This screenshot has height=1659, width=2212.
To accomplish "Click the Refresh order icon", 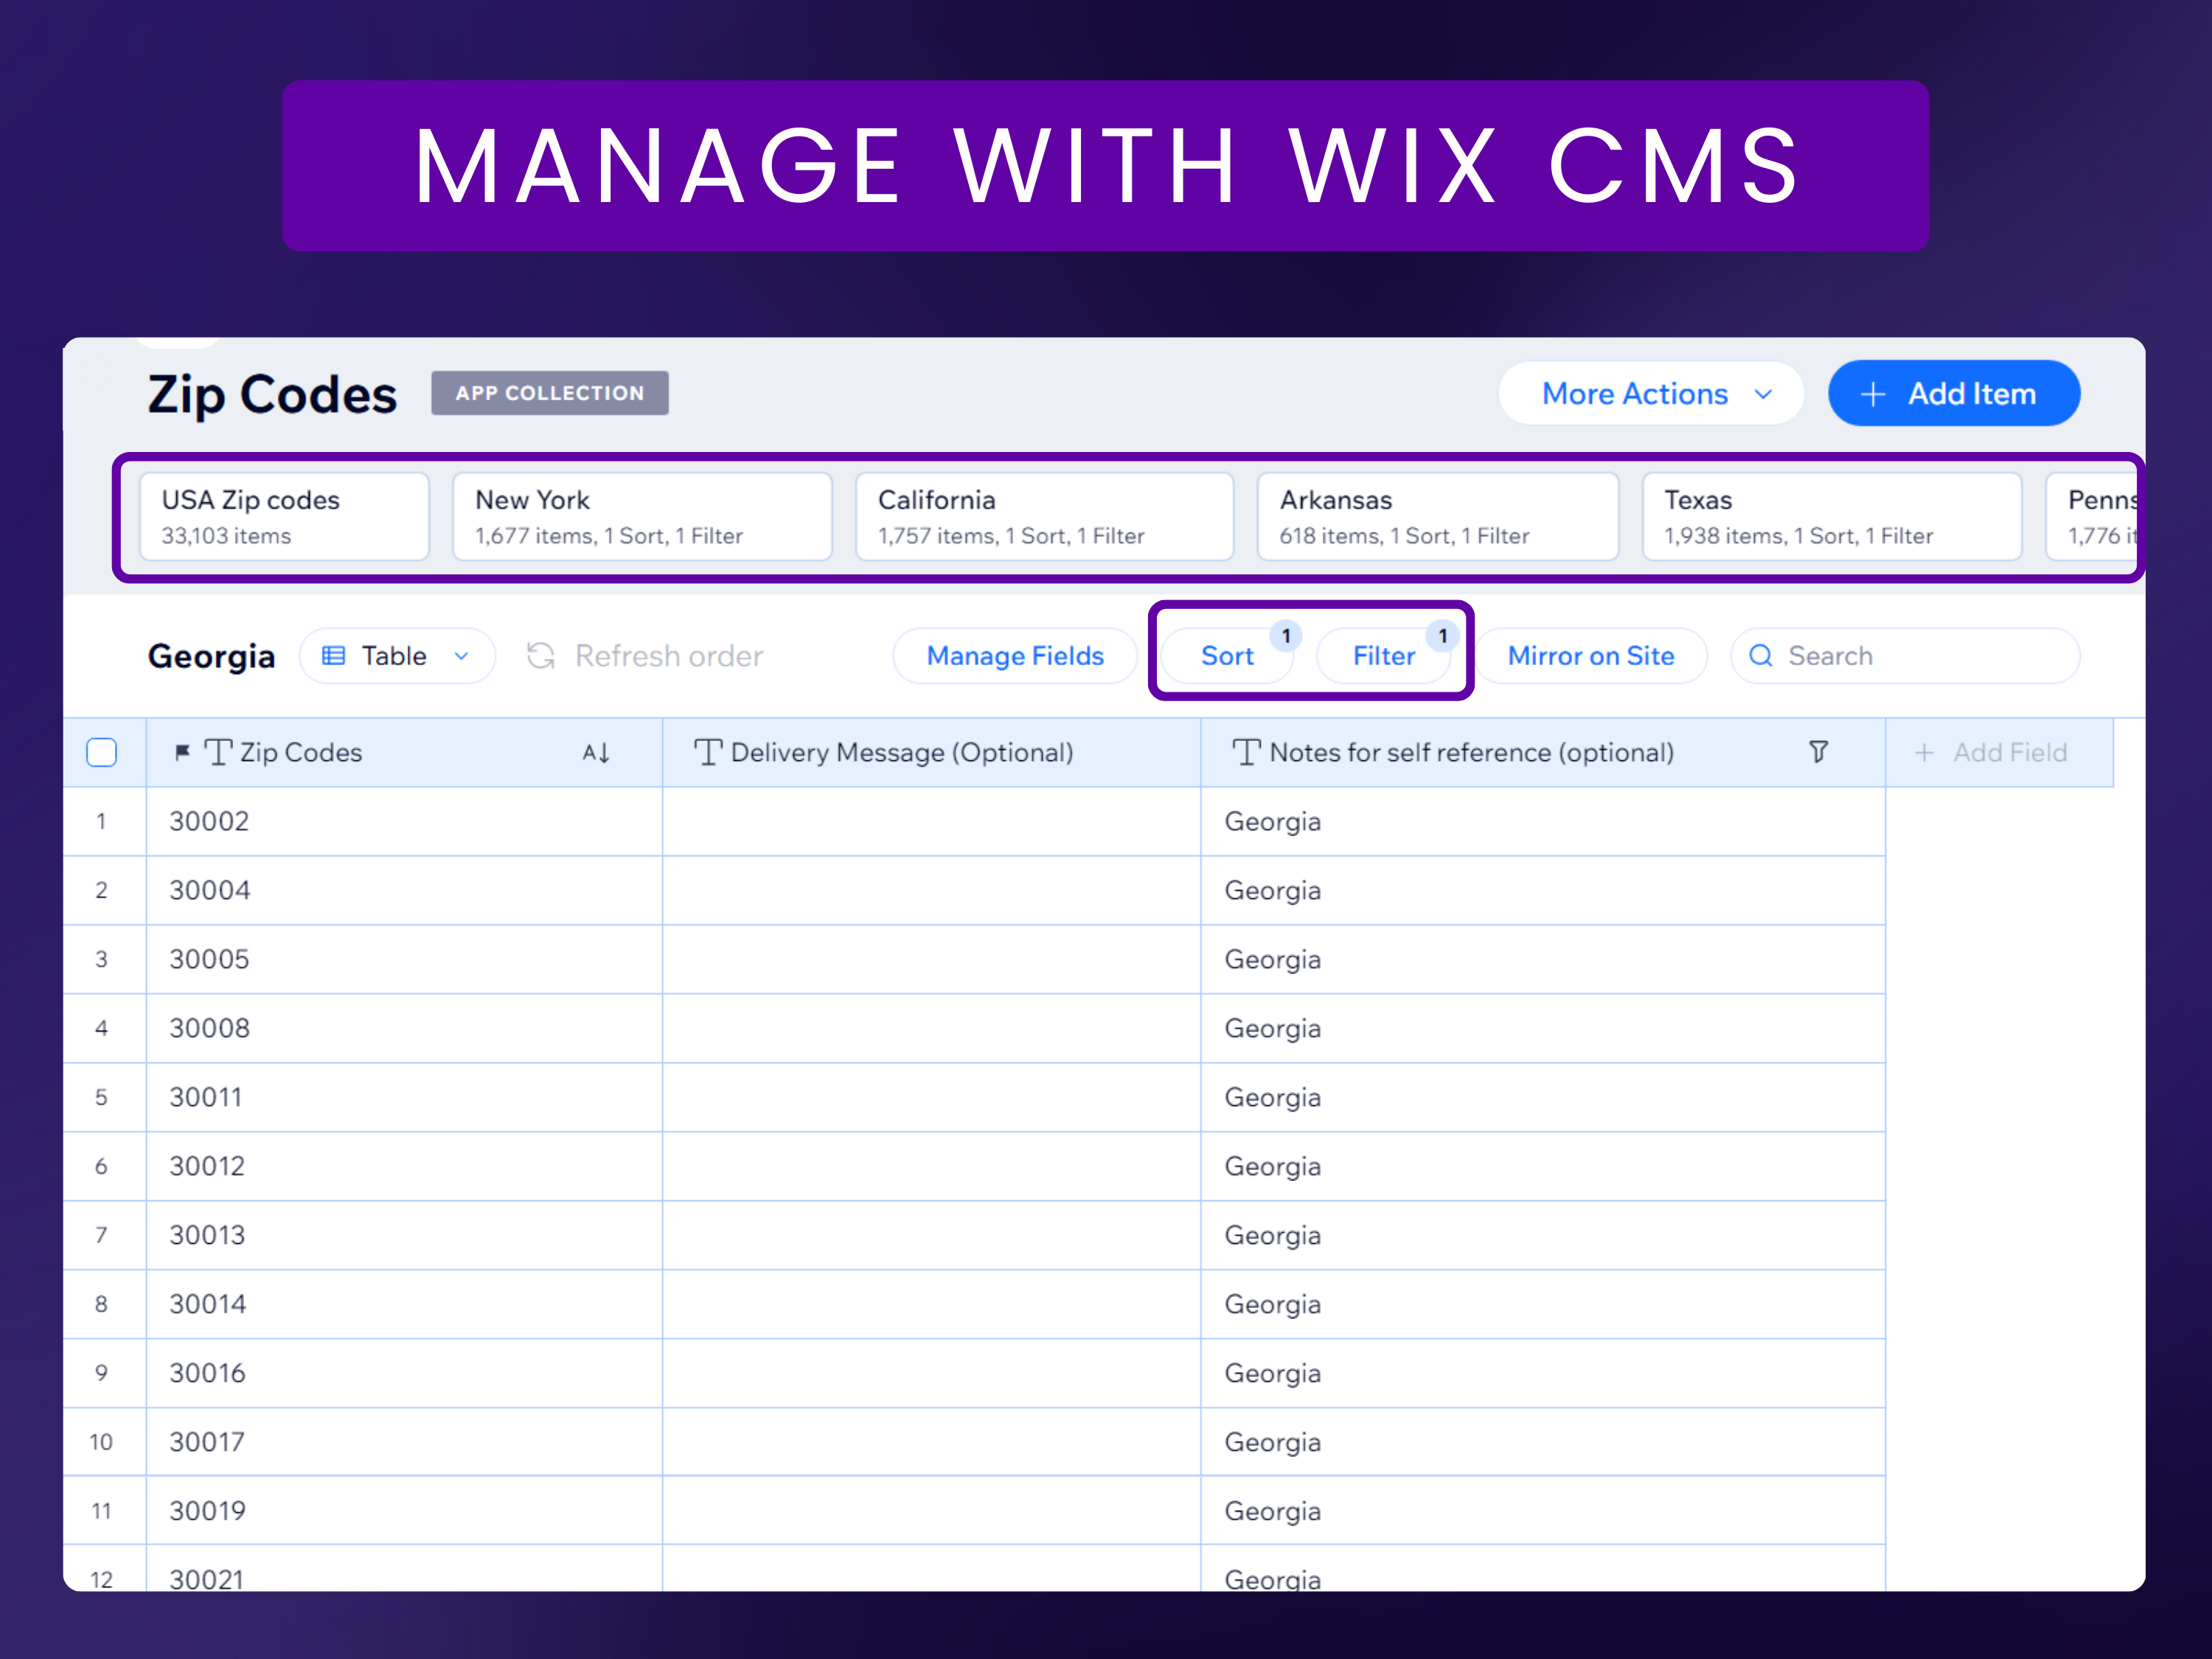I will [x=541, y=656].
